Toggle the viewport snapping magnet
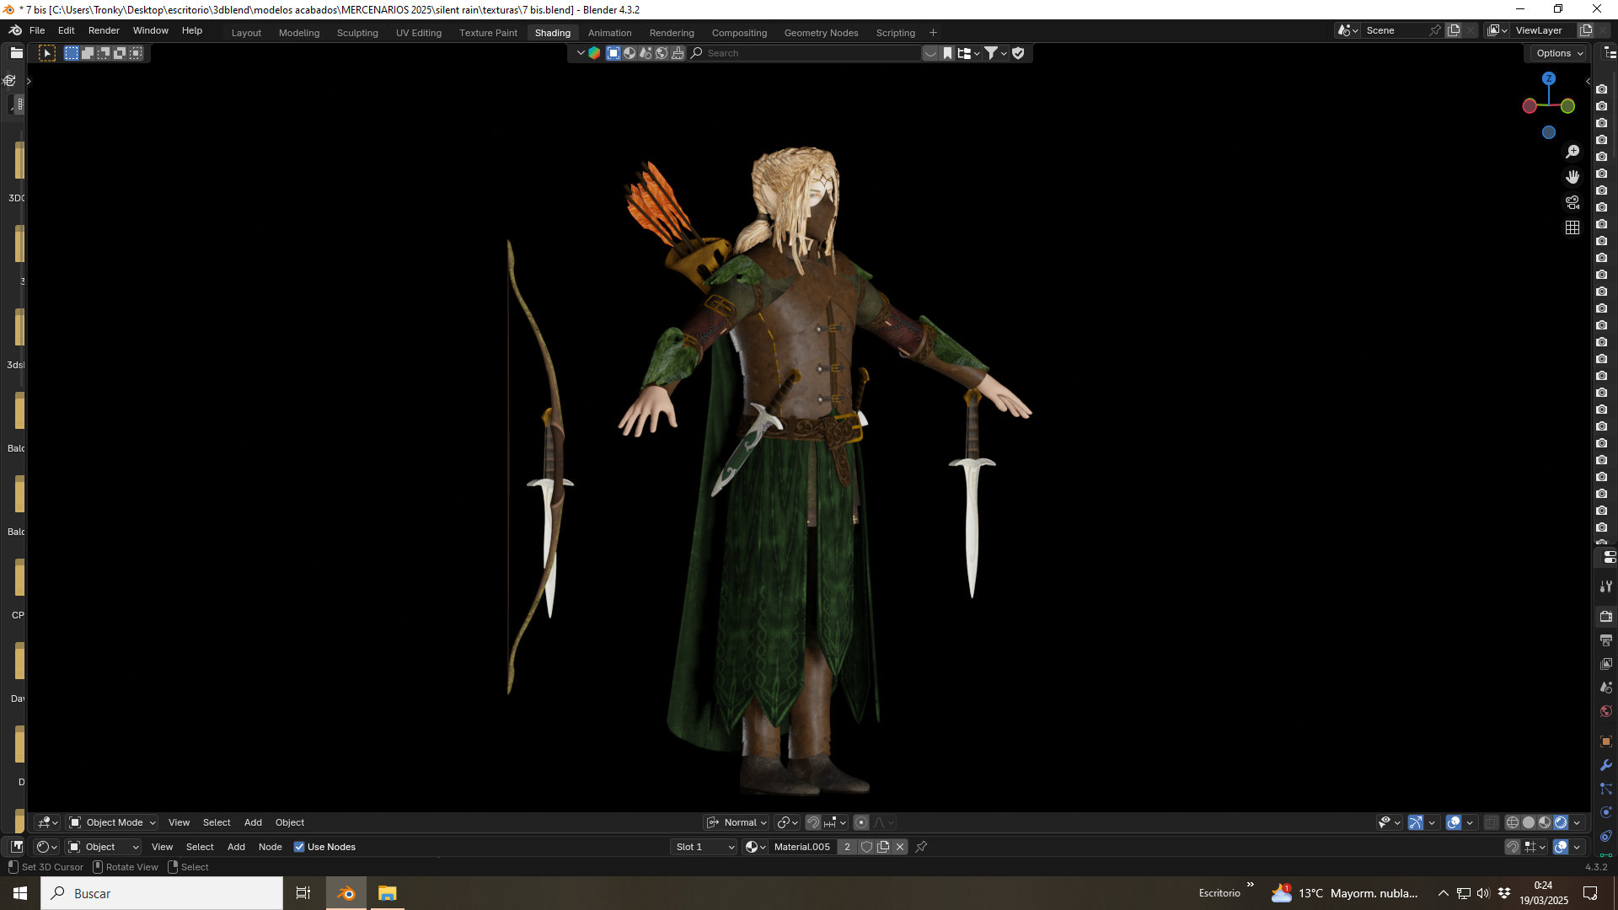The height and width of the screenshot is (910, 1618). (813, 822)
